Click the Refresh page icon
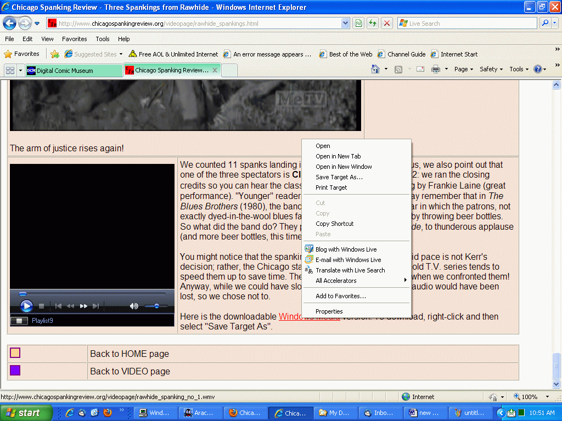Image resolution: width=562 pixels, height=421 pixels. [x=373, y=24]
